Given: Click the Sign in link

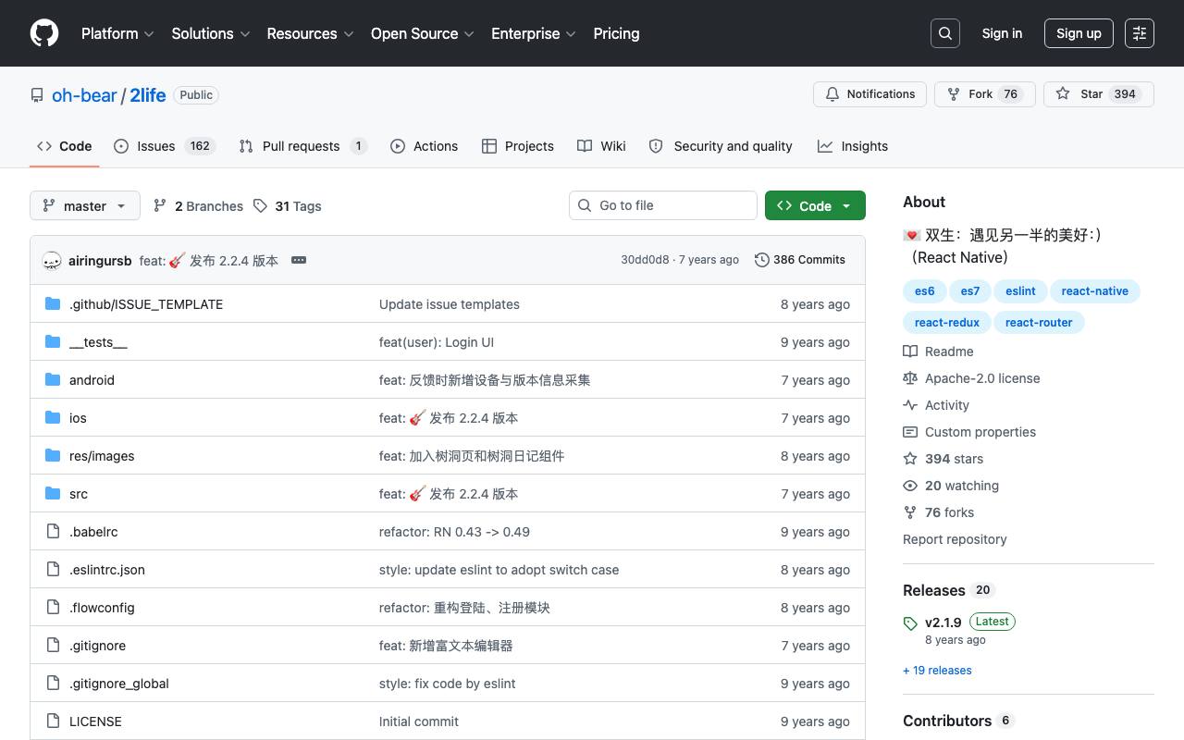Looking at the screenshot, I should [1002, 33].
